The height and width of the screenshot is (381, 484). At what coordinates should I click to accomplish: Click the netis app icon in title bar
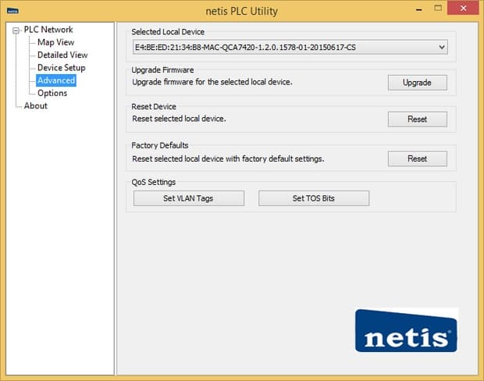tap(12, 11)
